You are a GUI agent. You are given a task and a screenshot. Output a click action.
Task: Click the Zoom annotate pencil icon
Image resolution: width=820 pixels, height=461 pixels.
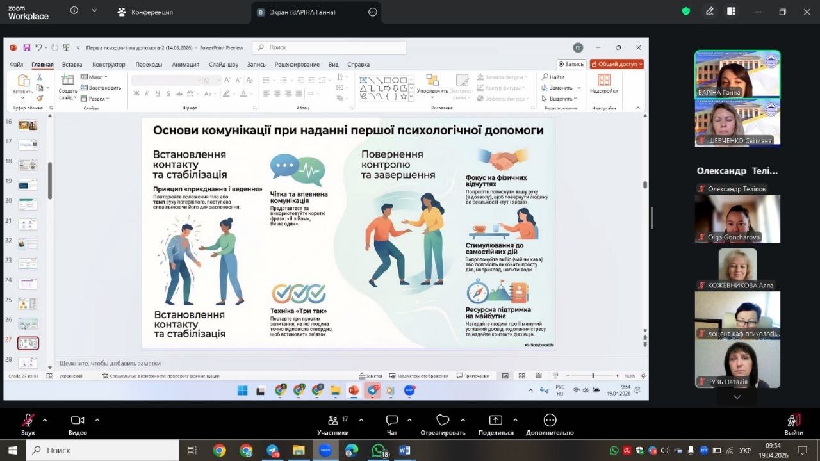click(x=710, y=12)
